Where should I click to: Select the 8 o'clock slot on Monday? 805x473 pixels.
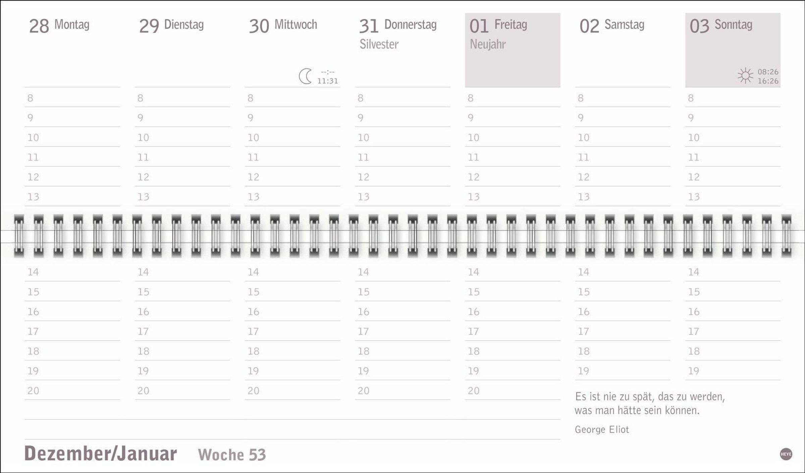pos(72,98)
